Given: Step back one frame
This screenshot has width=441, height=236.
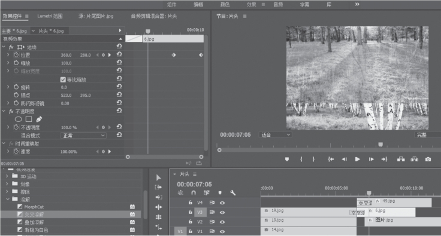Looking at the screenshot, I should click(345, 159).
